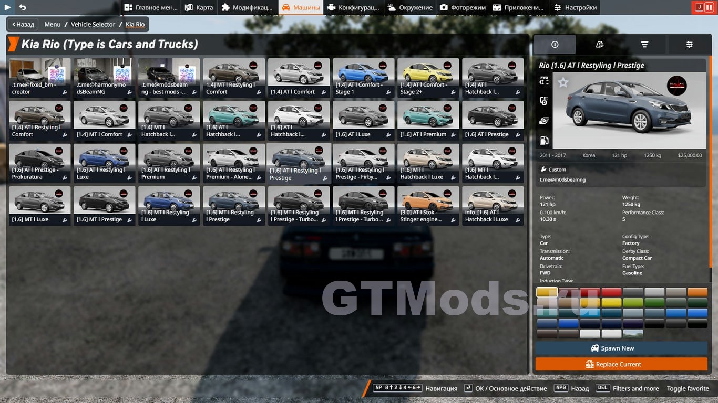Go to Vehicle Selector breadcrumb
Screen dimensions: 718x403
(x=93, y=24)
